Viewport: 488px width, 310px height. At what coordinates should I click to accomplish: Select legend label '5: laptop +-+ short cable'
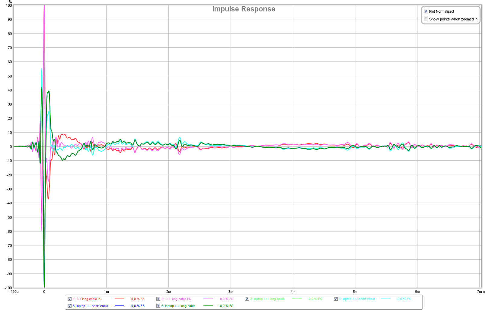(90, 306)
